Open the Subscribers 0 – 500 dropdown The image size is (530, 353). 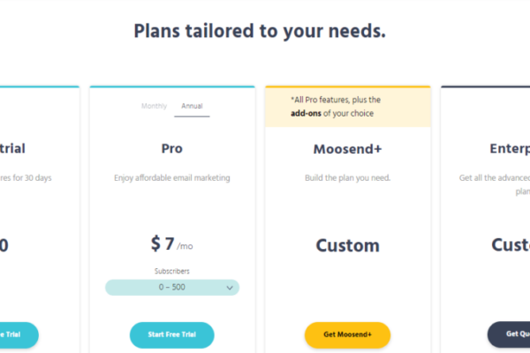coord(172,288)
